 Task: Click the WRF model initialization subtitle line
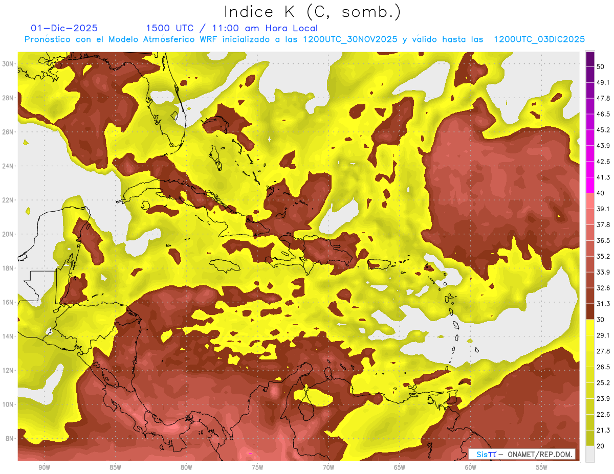[305, 39]
